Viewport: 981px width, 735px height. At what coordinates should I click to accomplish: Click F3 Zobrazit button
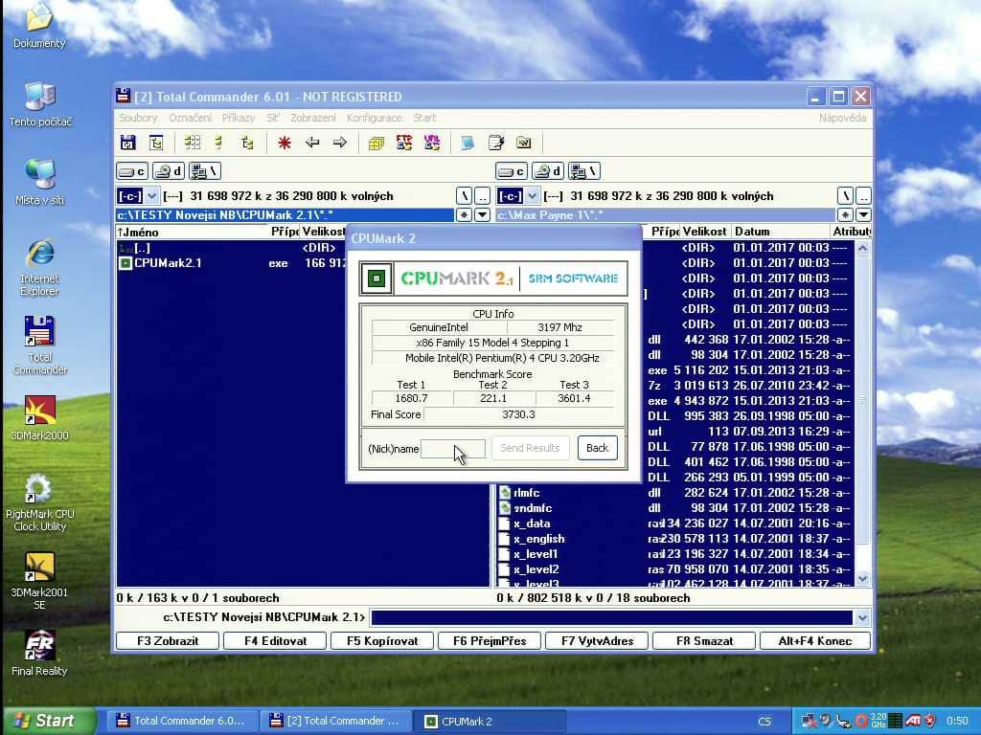pos(168,640)
